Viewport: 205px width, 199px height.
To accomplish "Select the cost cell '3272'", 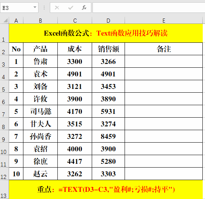I will coord(75,136).
